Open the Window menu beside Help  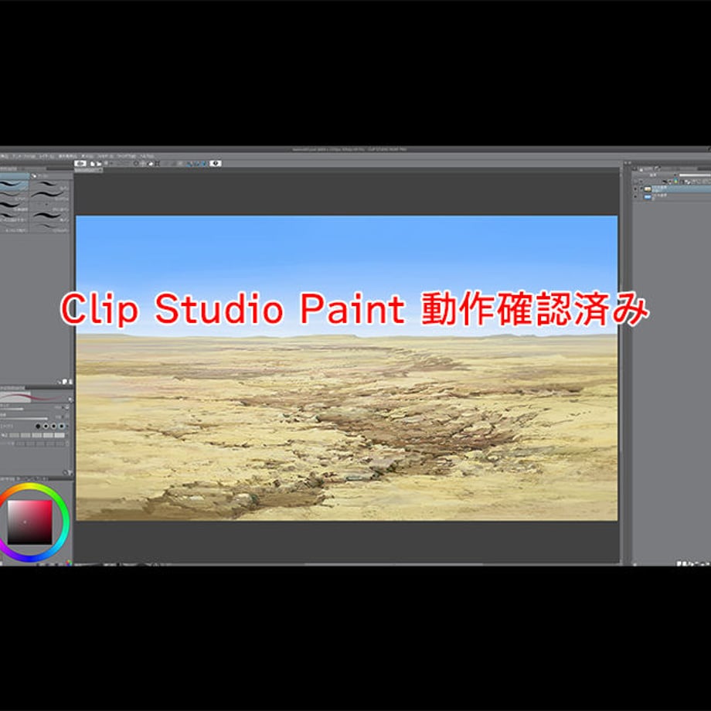pos(126,156)
